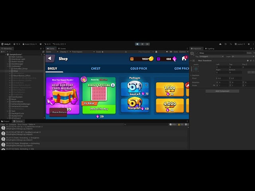The width and height of the screenshot is (255, 191).
Task: Click the bug icon in the Game toolbar
Action: click(x=156, y=52)
